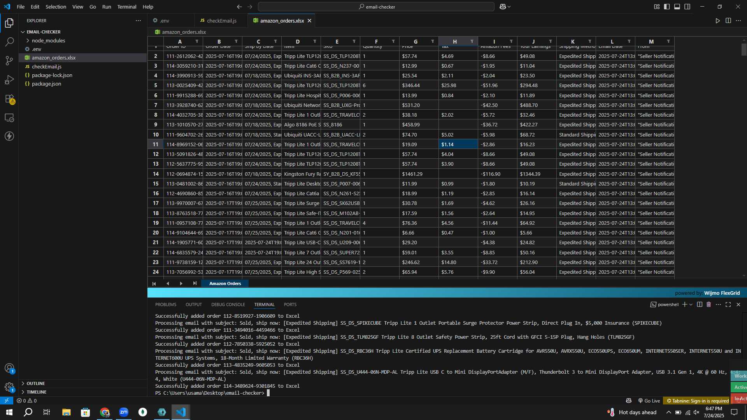Switch to the DEBUG CONSOLE tab
This screenshot has height=420, width=747.
point(228,304)
